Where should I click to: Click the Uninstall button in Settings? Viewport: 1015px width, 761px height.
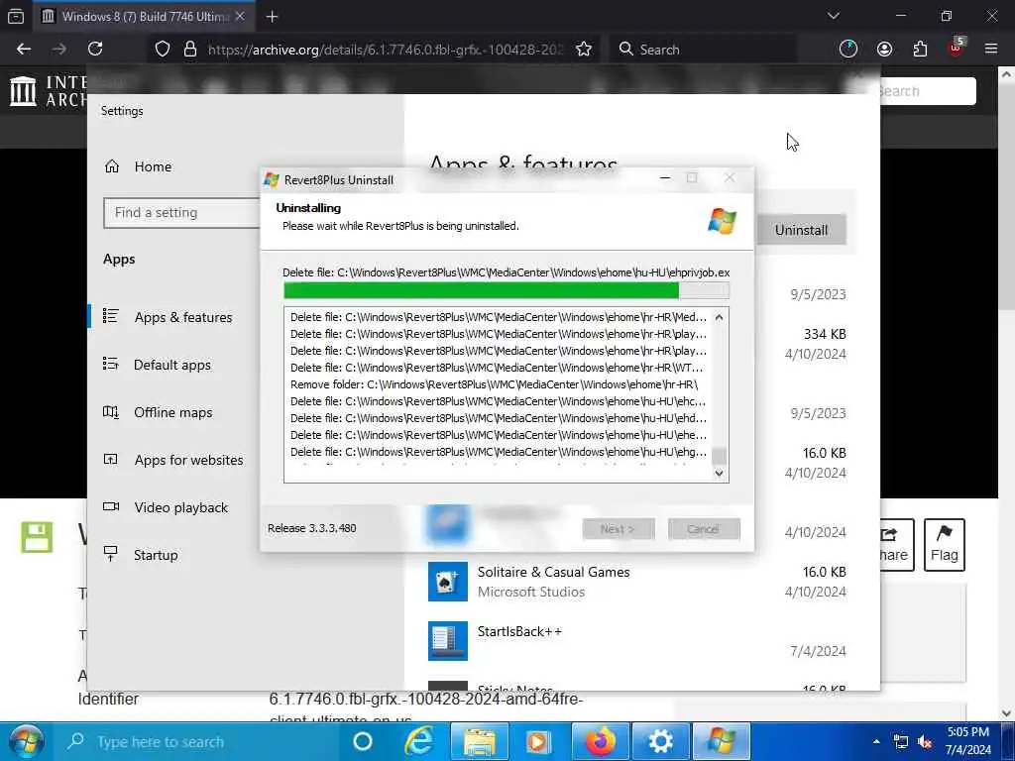pyautogui.click(x=801, y=230)
